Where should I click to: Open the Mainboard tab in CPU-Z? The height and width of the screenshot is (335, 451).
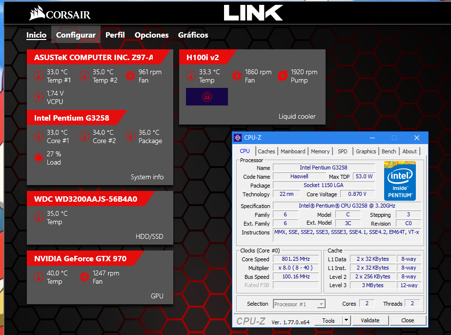click(x=293, y=151)
